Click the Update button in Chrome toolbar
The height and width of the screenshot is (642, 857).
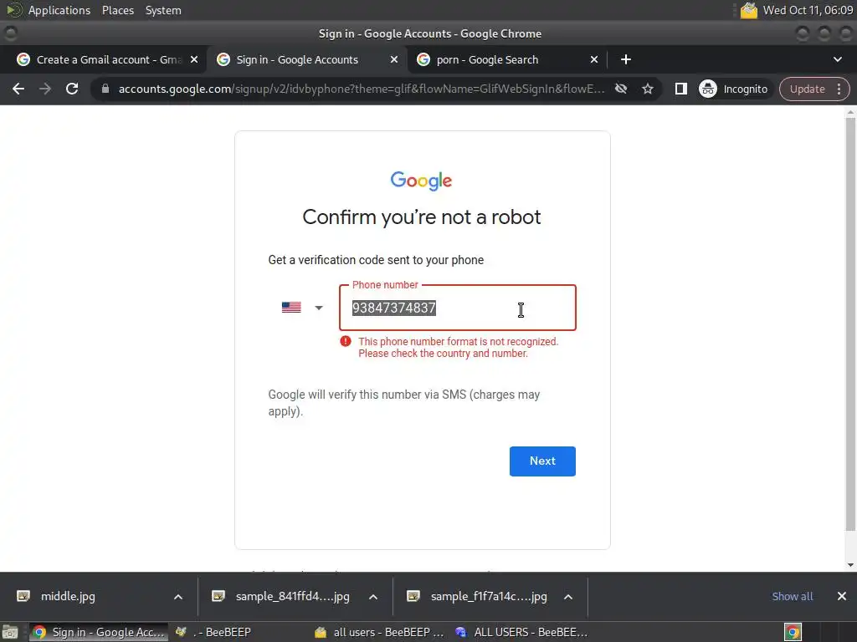click(808, 89)
